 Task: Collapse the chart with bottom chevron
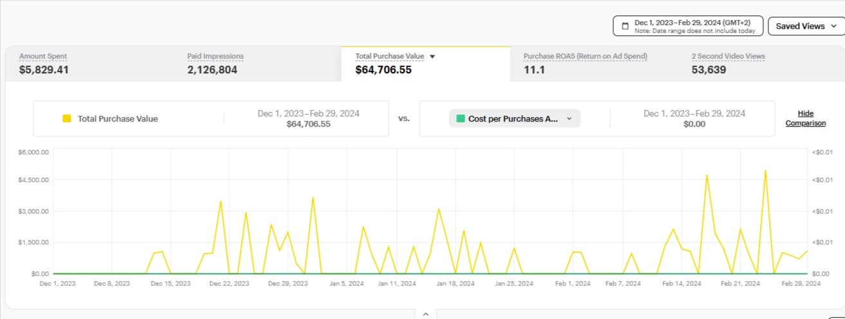coord(425,314)
